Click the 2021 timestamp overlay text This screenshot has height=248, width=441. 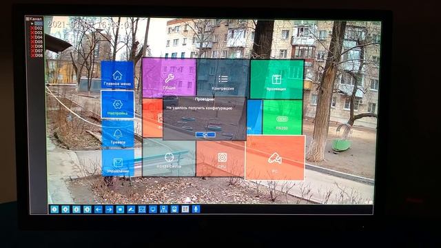coord(90,25)
